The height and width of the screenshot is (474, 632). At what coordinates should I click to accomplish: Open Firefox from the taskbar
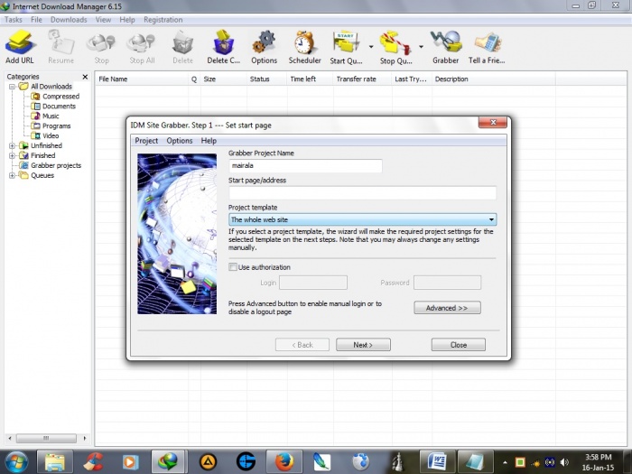284,461
